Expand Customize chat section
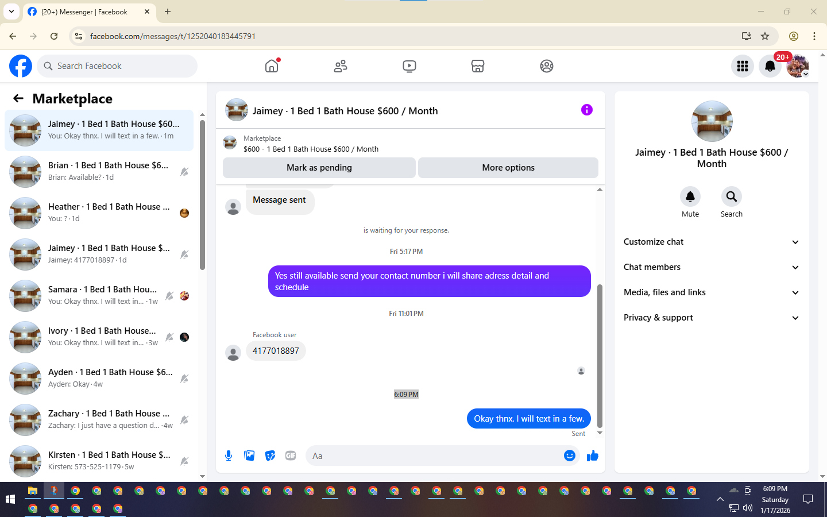 [712, 242]
